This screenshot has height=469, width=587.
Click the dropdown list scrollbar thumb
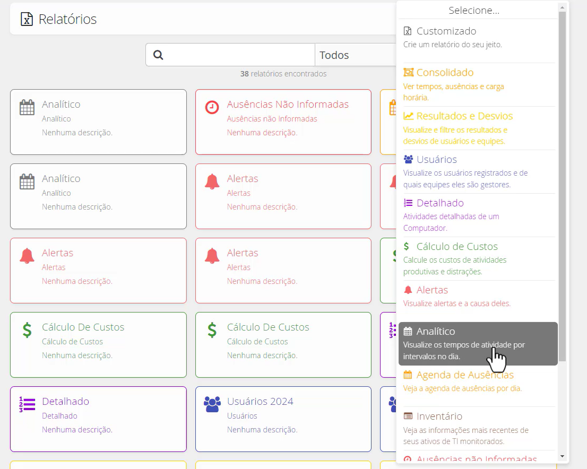(x=562, y=186)
